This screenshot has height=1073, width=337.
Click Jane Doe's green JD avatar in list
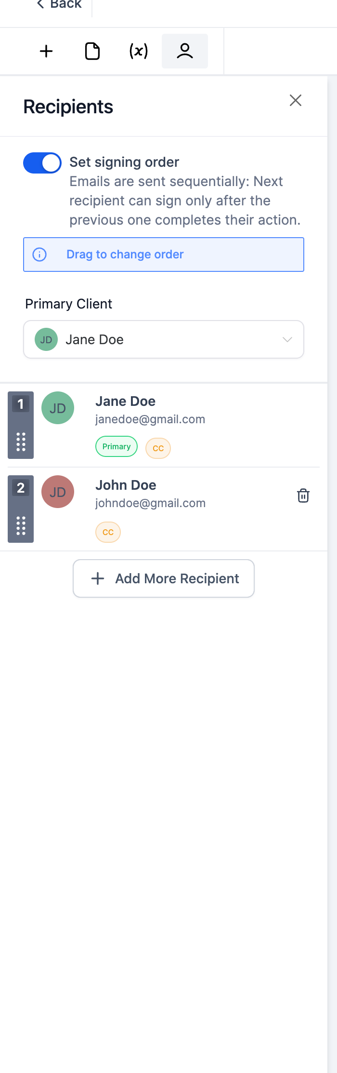58,408
